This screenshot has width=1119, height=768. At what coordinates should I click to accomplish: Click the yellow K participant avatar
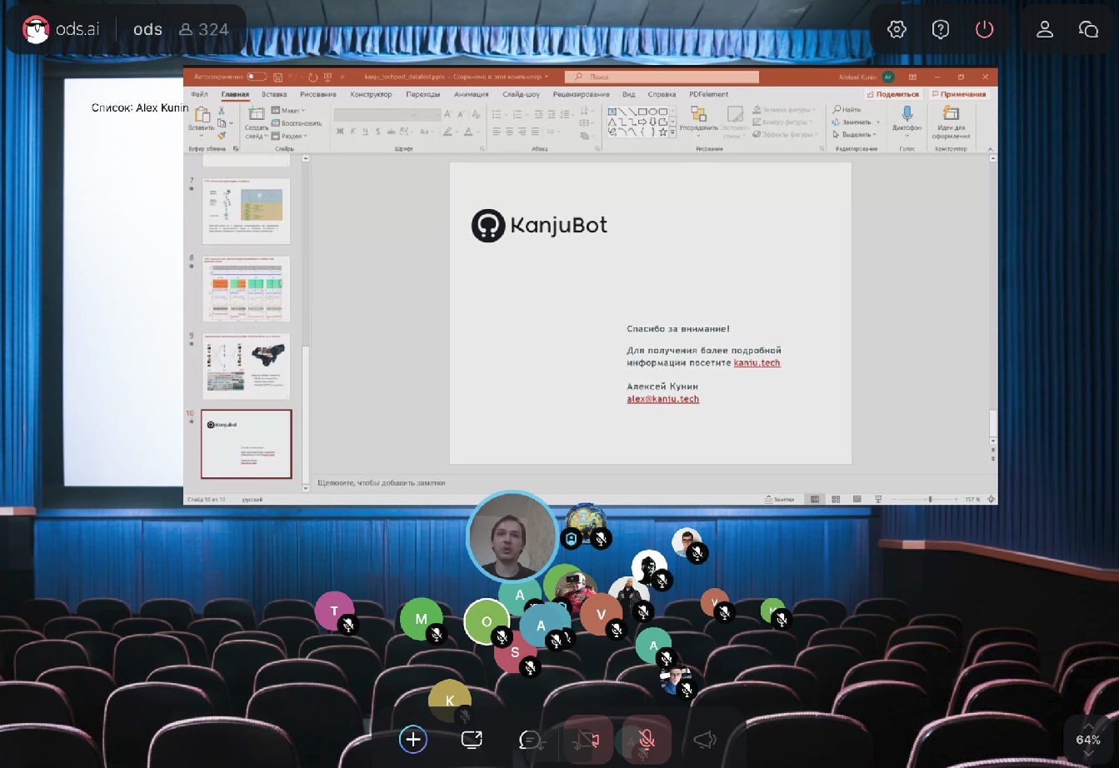click(450, 701)
